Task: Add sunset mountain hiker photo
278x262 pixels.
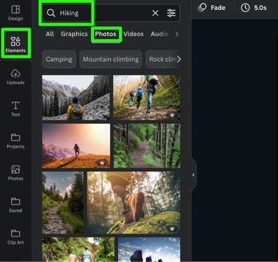Action: [x=76, y=146]
